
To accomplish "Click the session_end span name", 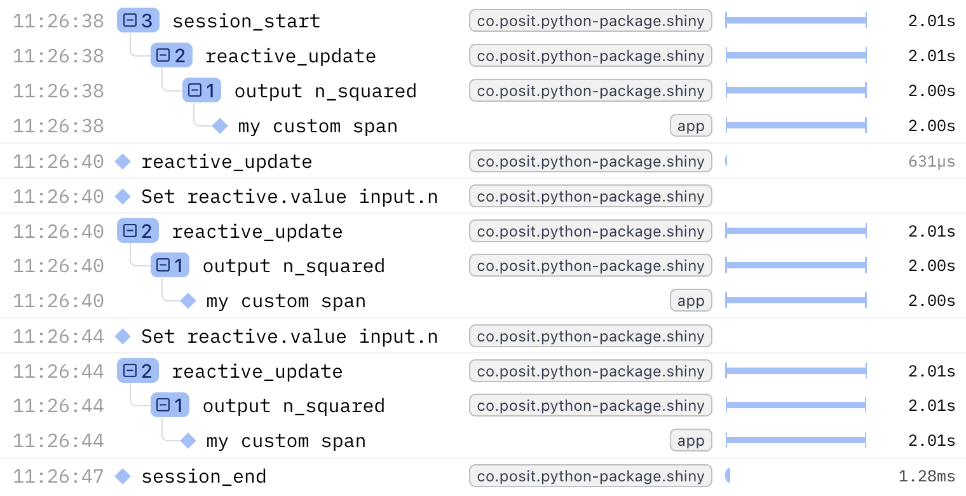I will pyautogui.click(x=203, y=476).
